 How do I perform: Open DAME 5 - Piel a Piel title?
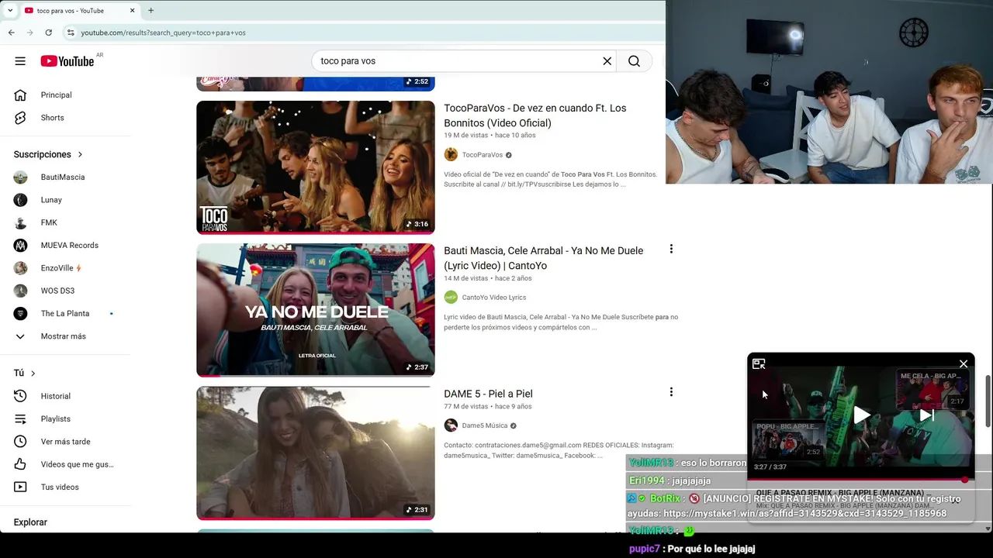coord(488,394)
